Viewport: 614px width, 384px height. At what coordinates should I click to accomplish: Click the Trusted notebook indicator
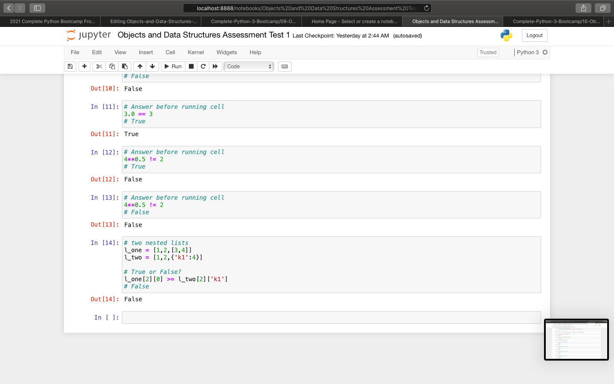[488, 52]
